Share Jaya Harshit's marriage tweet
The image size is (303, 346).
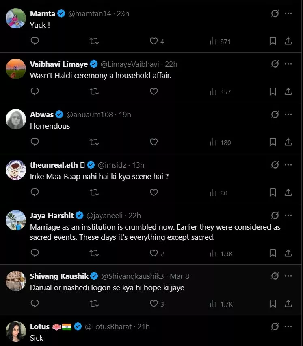click(288, 253)
